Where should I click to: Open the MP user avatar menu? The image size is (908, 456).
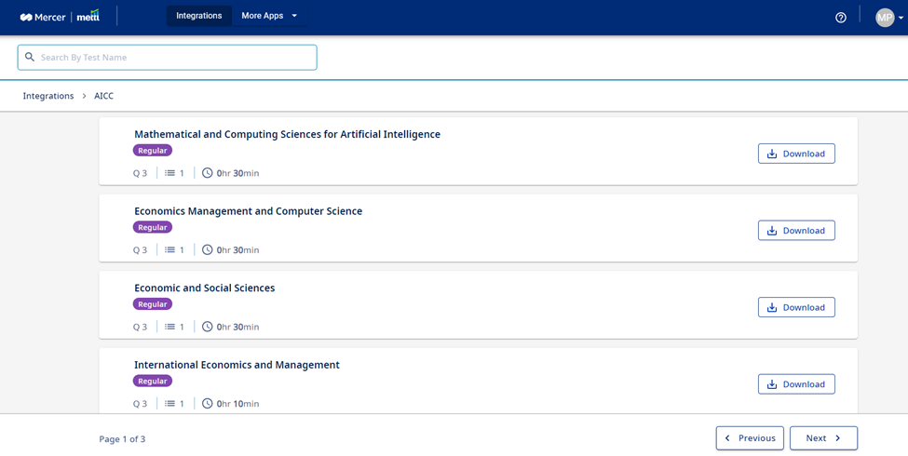pyautogui.click(x=885, y=18)
